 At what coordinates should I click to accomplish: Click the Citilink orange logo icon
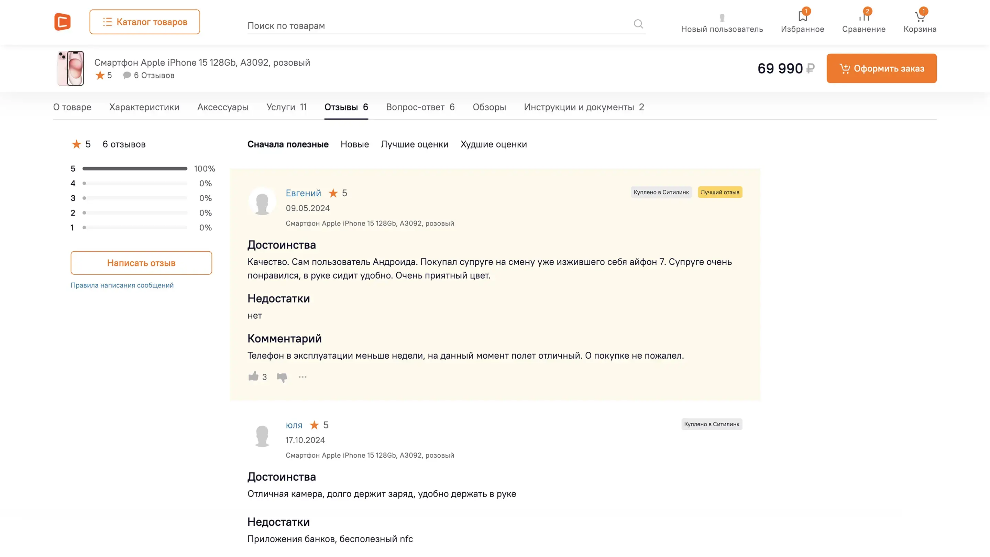coord(62,22)
